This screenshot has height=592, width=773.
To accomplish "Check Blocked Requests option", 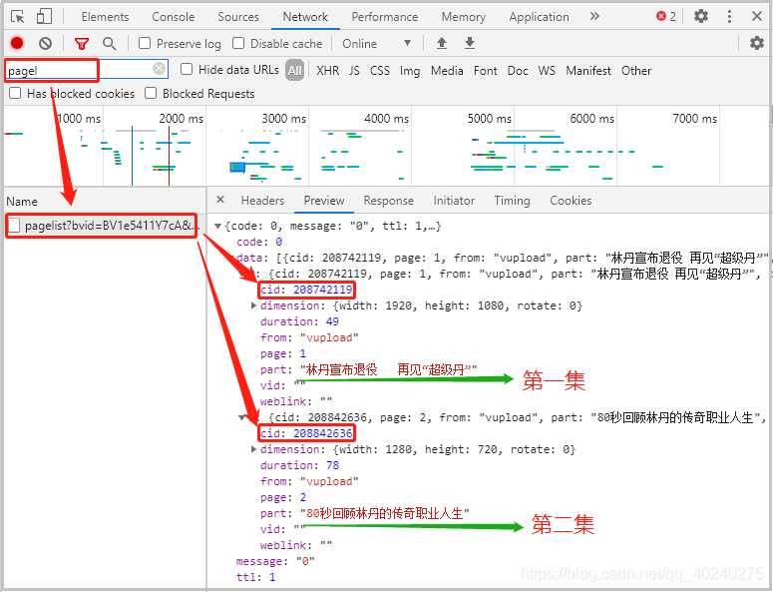I will (151, 93).
